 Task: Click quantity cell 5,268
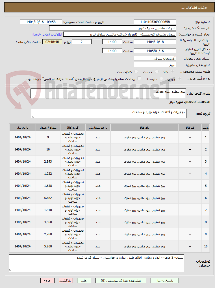[x=48, y=246]
